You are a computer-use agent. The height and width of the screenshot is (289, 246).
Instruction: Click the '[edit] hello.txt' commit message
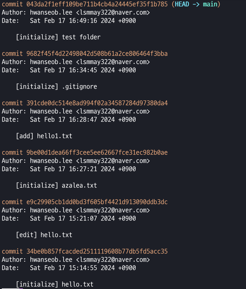point(44,235)
